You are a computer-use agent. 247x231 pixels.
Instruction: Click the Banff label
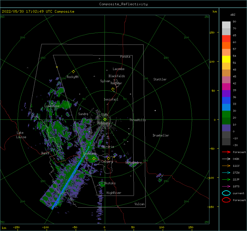tap(45, 153)
